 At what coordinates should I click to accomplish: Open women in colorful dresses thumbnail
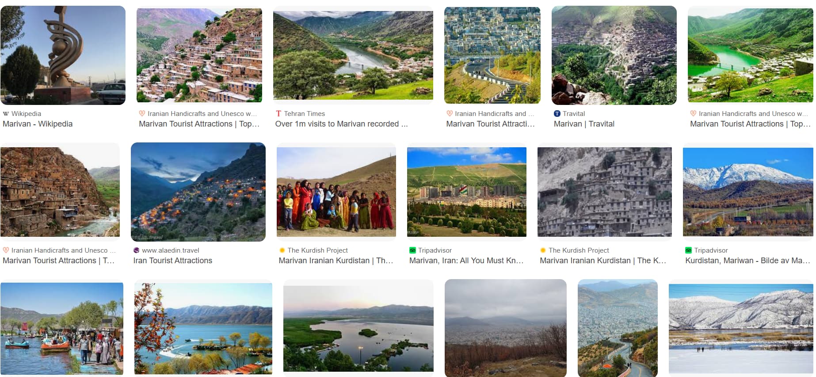pos(336,192)
